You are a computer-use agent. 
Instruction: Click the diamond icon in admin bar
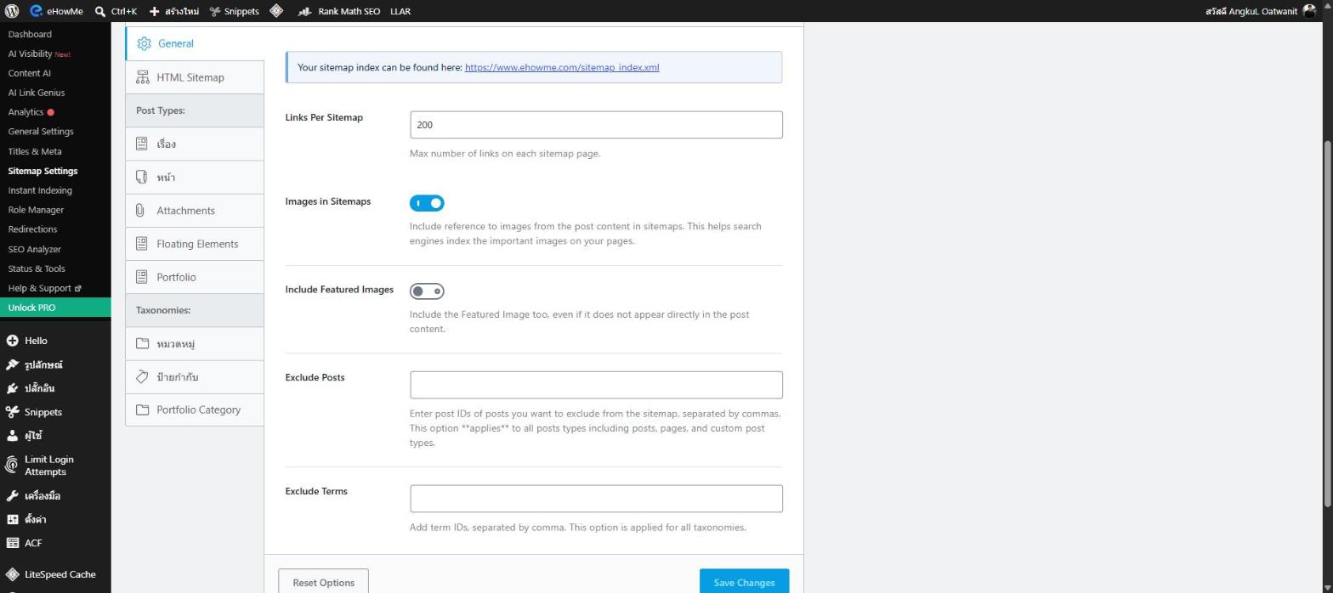click(276, 11)
